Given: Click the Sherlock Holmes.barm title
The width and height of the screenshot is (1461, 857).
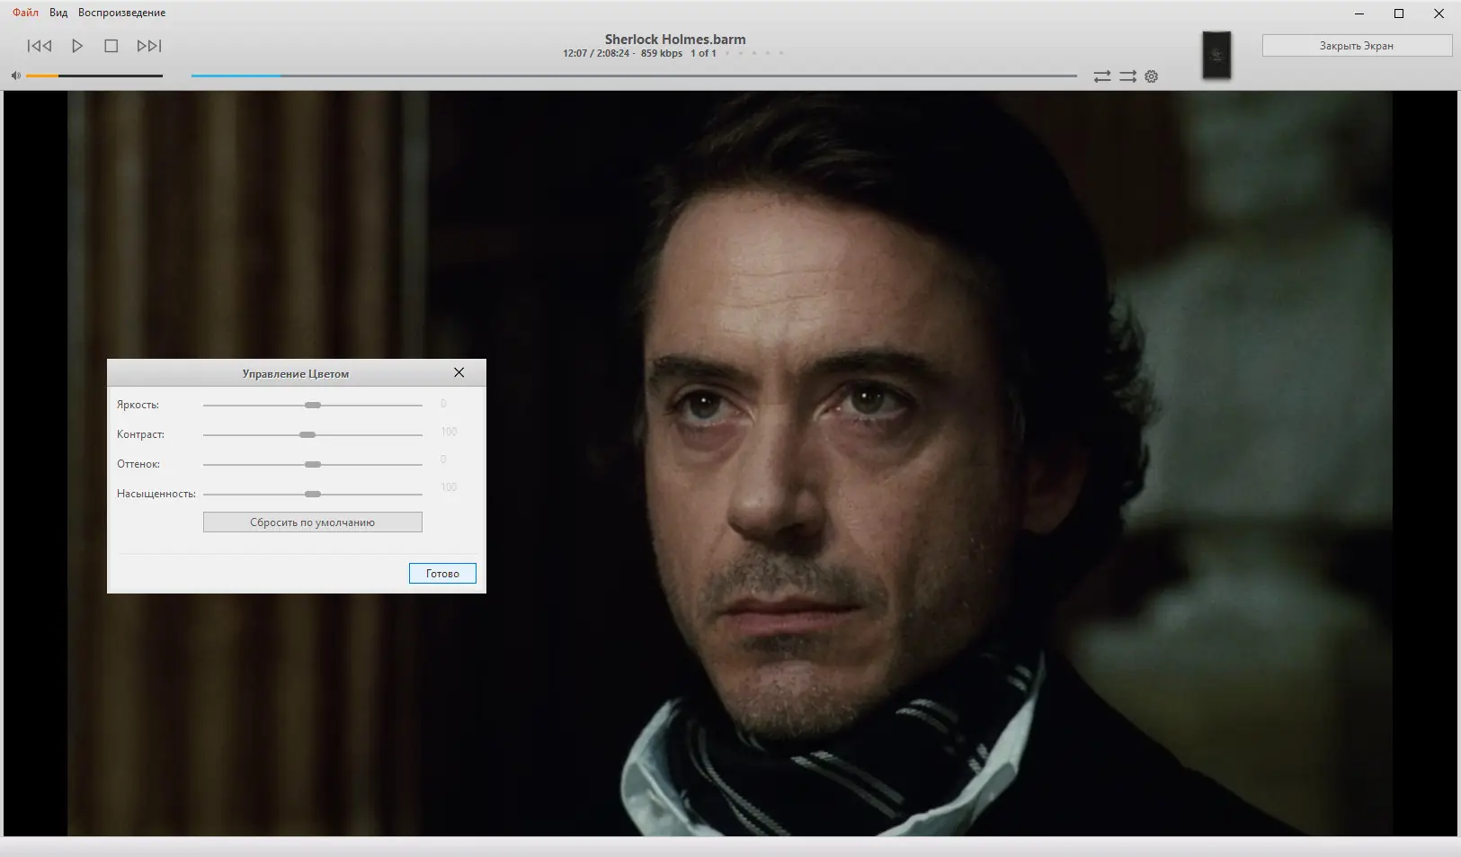Looking at the screenshot, I should [x=675, y=40].
